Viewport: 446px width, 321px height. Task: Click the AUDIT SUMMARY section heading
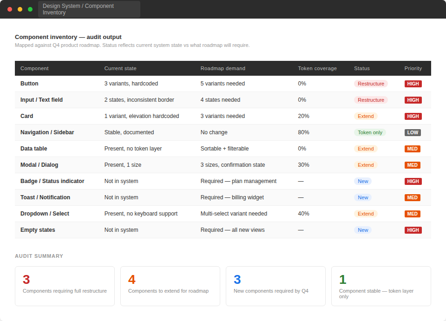(x=39, y=256)
